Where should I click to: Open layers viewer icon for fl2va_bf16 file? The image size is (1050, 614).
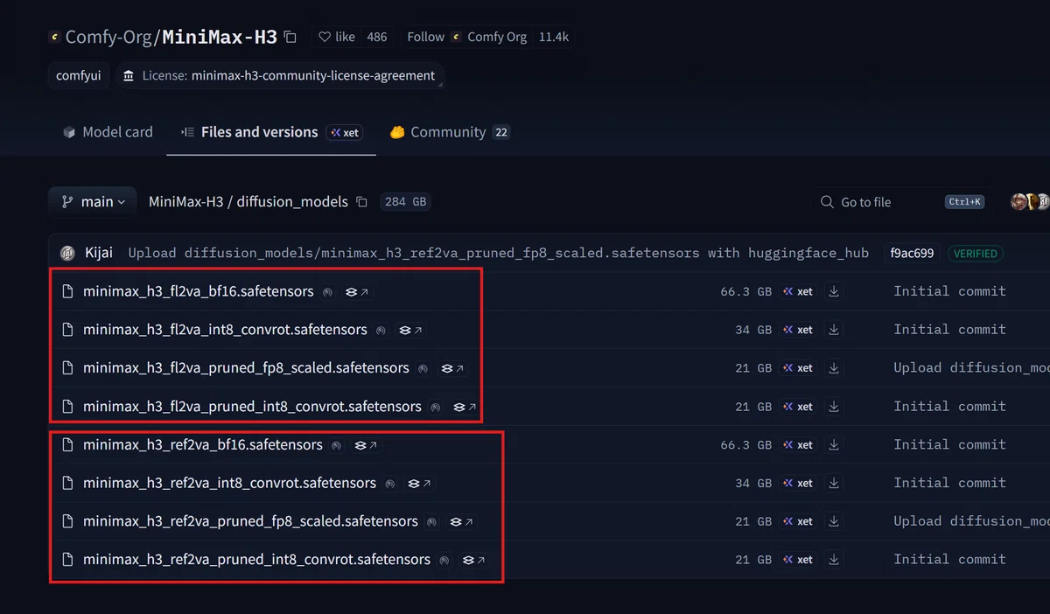pyautogui.click(x=357, y=292)
